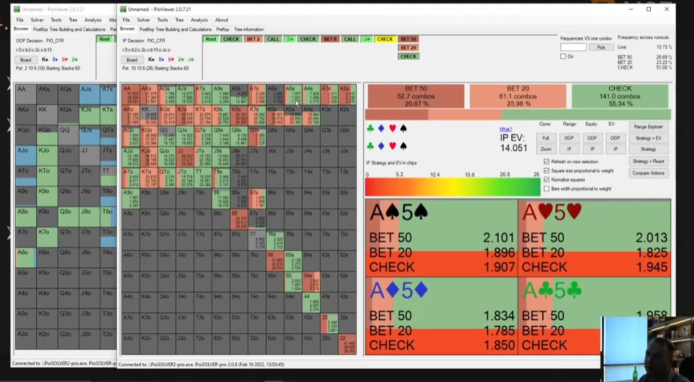Open the What? help link
694x382 pixels.
[x=506, y=129]
